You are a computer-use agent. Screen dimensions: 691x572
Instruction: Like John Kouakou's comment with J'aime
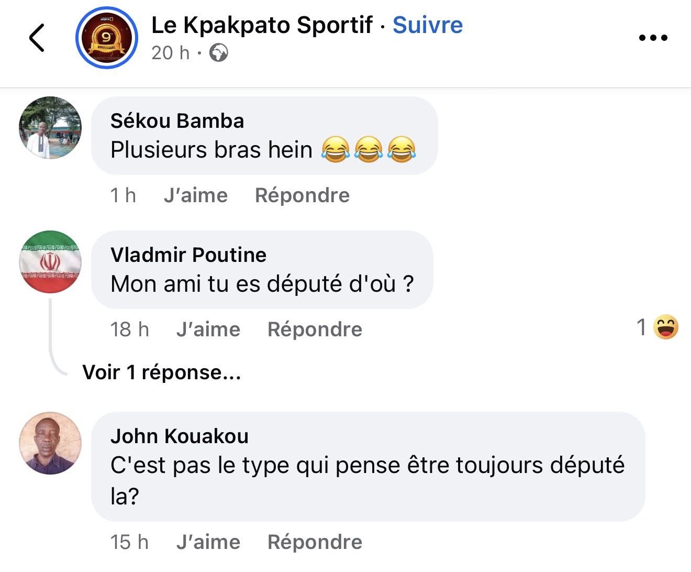[208, 542]
